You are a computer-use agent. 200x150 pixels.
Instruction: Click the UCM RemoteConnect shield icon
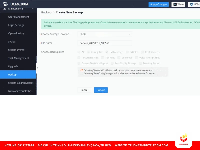coord(191,4)
